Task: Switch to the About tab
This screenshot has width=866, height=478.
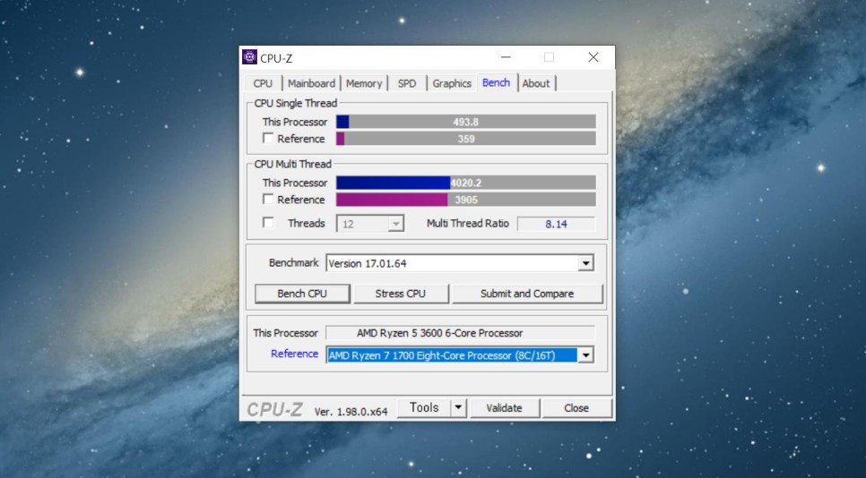Action: 536,83
